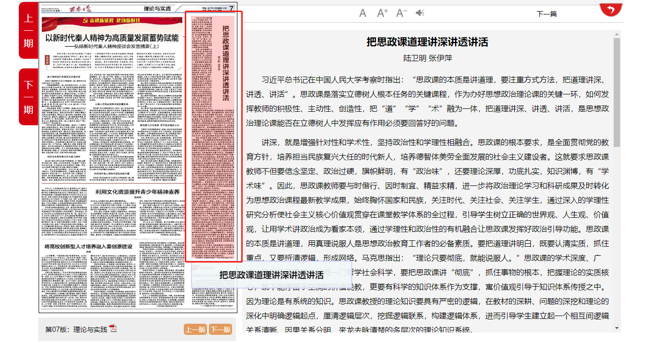The height and width of the screenshot is (343, 661).
Task: Click the 下一版 next page button
Action: pyautogui.click(x=220, y=330)
